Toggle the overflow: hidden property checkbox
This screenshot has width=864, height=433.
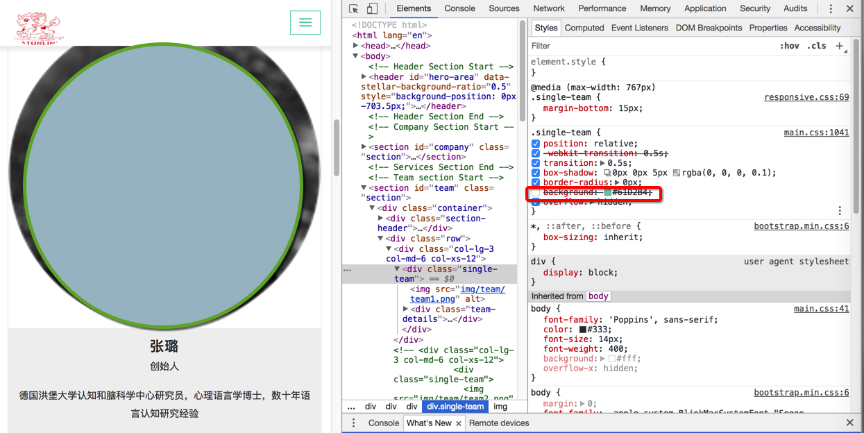coord(535,202)
